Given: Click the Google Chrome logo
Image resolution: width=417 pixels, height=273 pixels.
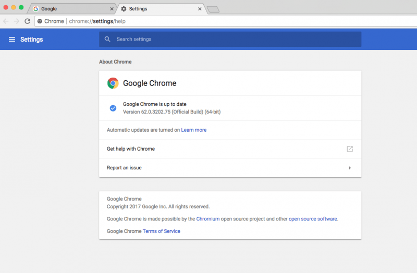Looking at the screenshot, I should (x=113, y=83).
